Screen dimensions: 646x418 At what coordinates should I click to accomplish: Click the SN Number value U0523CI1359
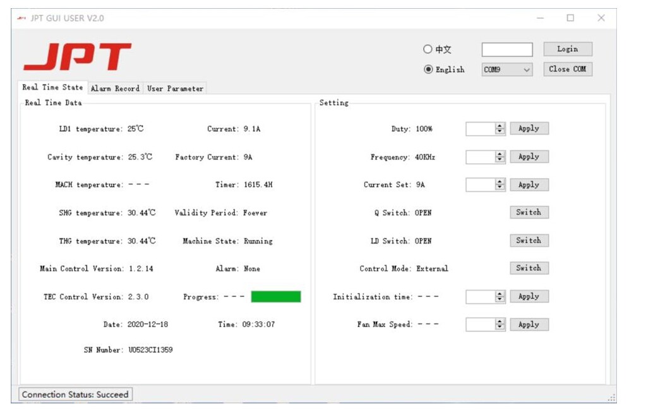pyautogui.click(x=151, y=350)
